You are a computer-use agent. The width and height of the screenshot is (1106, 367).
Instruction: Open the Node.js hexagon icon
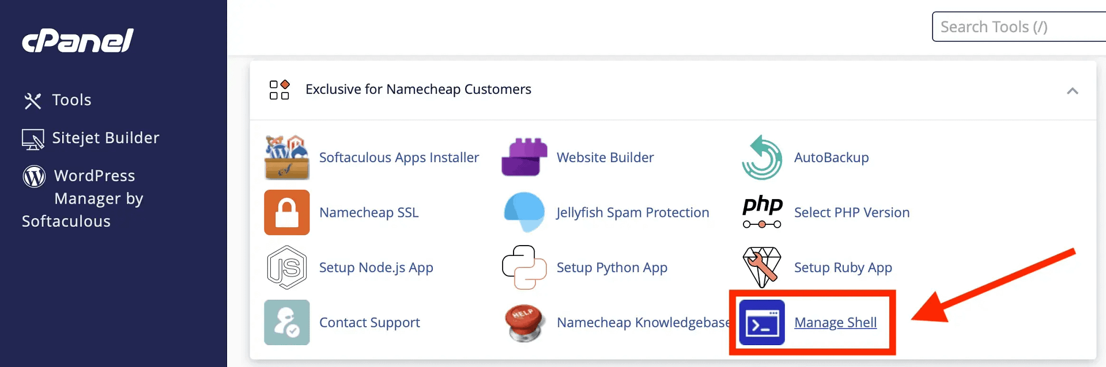click(x=286, y=267)
